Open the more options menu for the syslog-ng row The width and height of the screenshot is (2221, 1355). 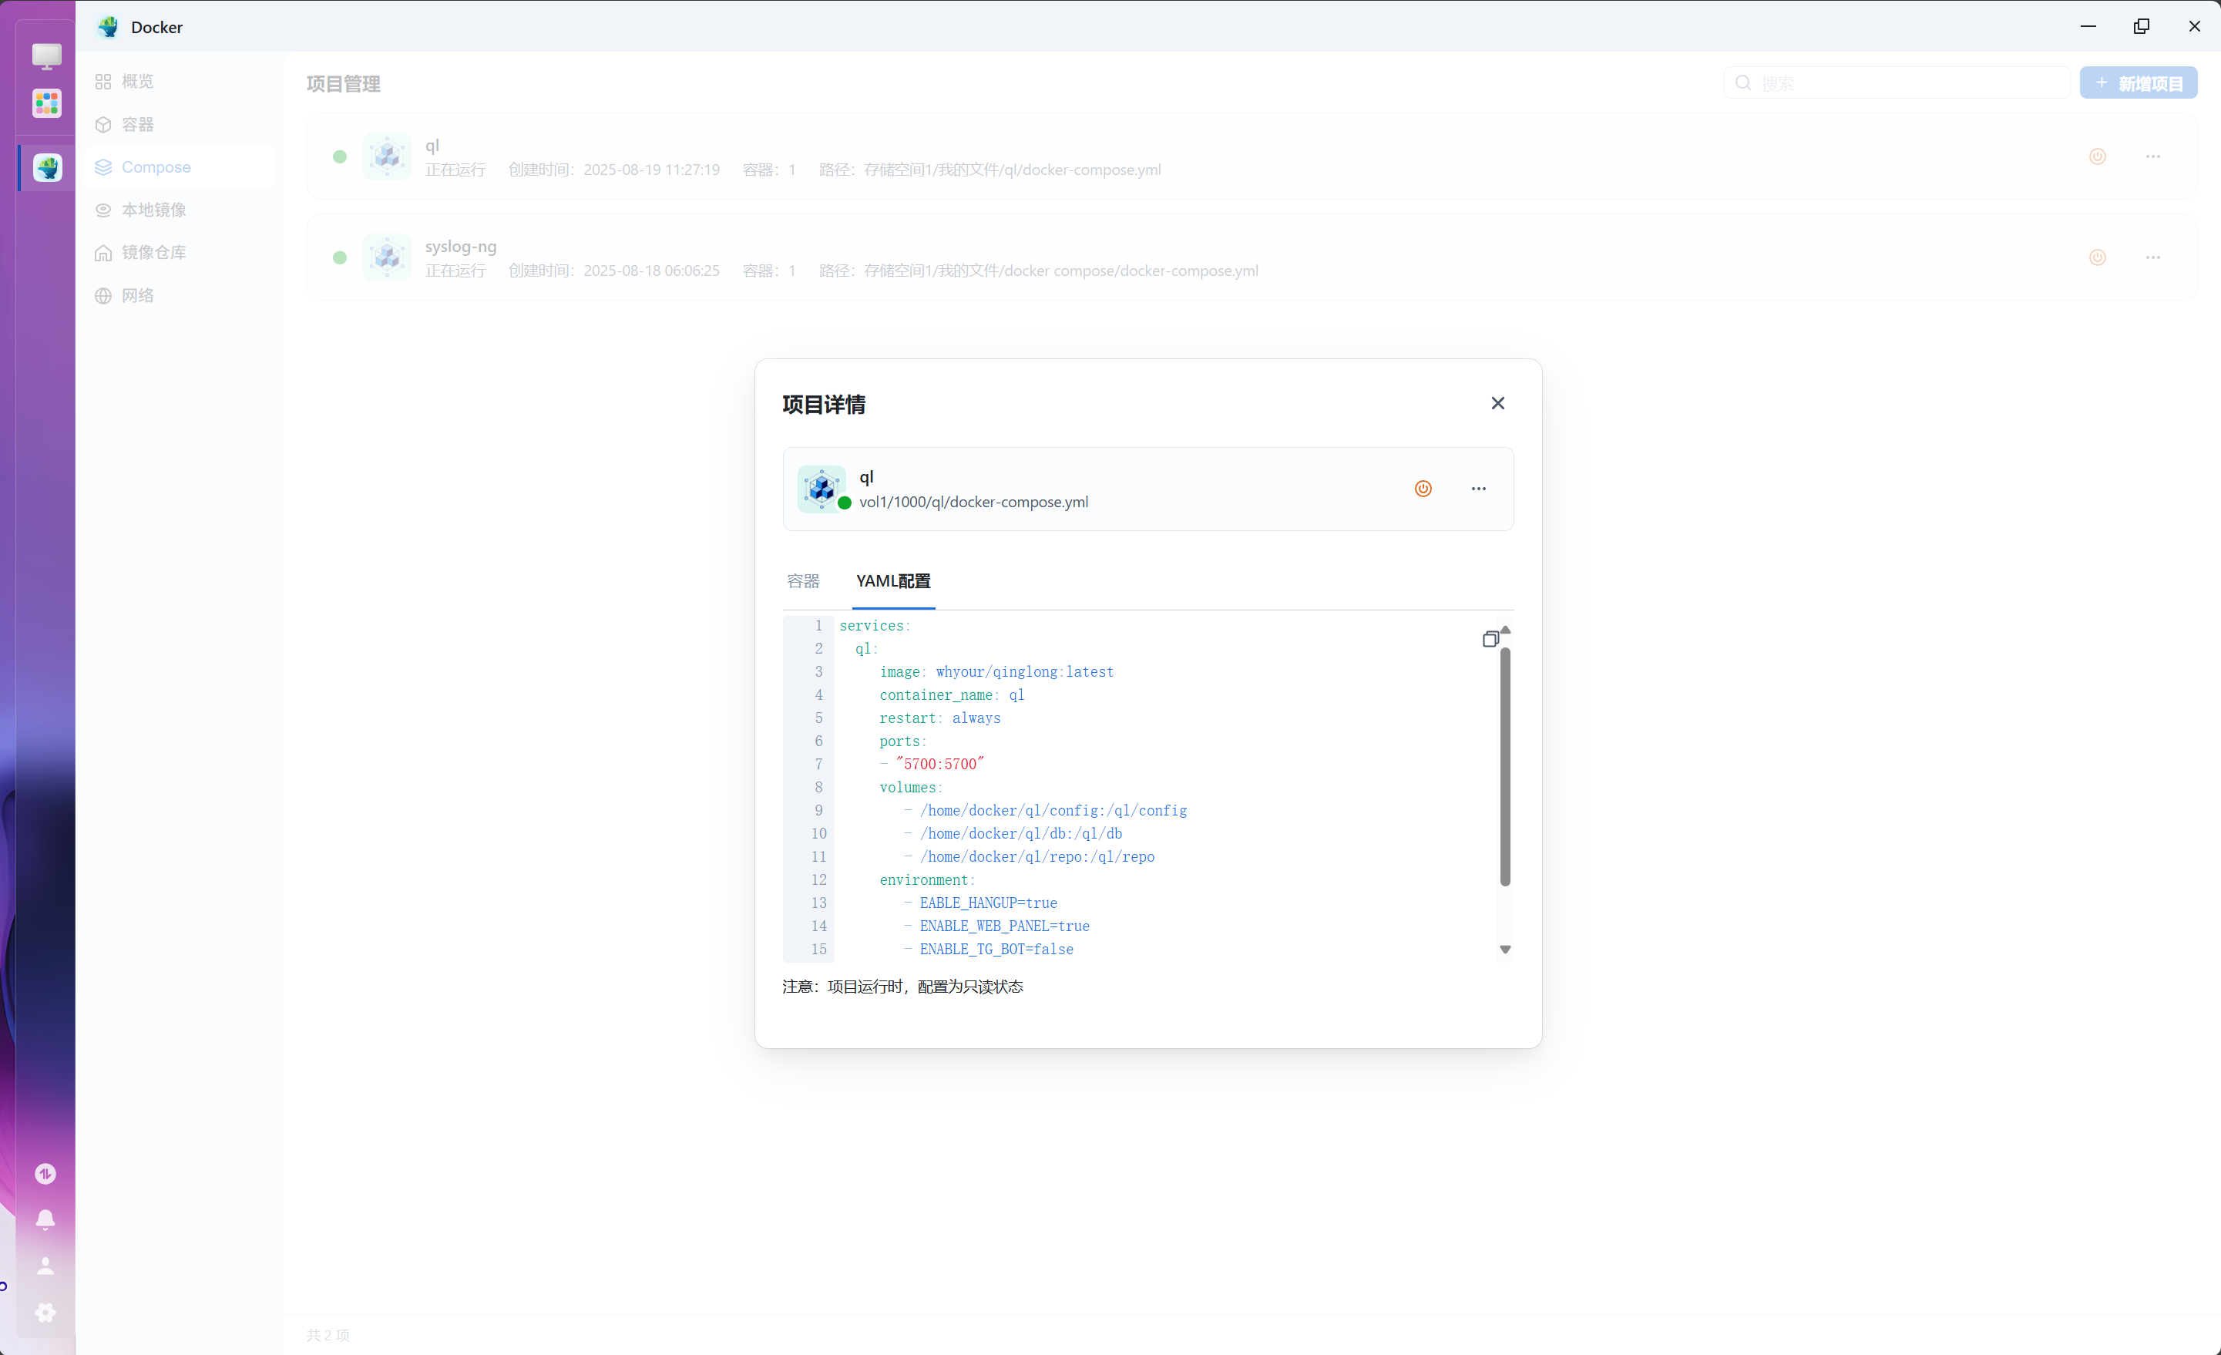(2152, 258)
